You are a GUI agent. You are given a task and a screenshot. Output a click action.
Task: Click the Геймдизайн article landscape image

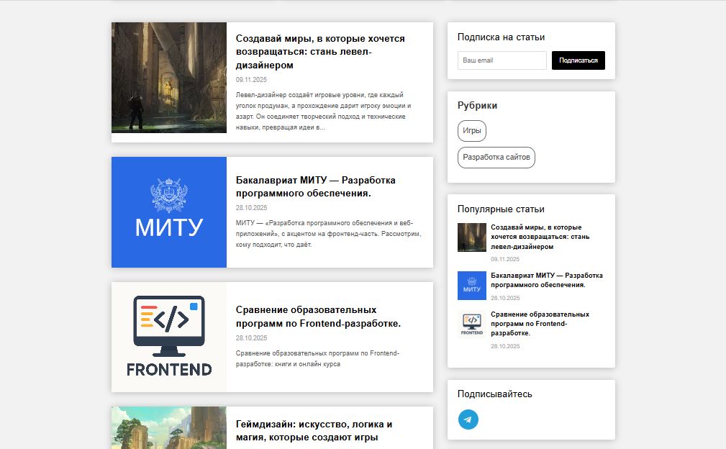(169, 427)
